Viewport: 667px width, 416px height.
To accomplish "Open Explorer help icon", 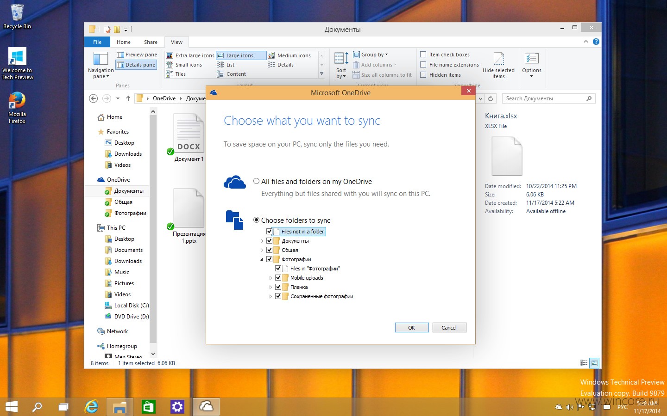I will point(596,42).
